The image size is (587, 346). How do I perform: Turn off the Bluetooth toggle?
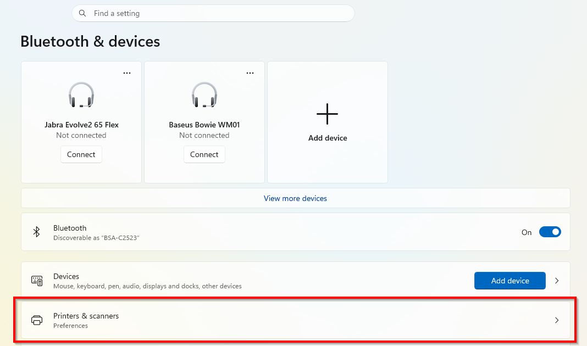550,232
